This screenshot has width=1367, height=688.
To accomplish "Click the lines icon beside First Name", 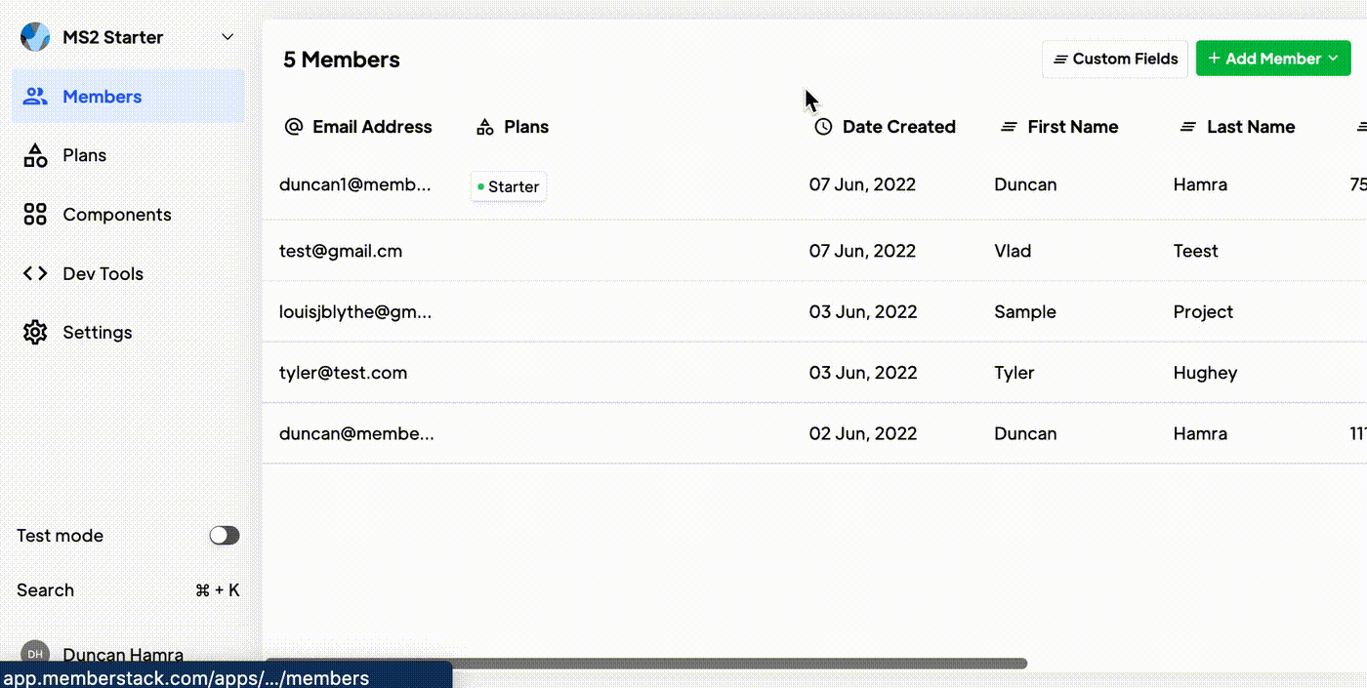I will (x=1010, y=127).
